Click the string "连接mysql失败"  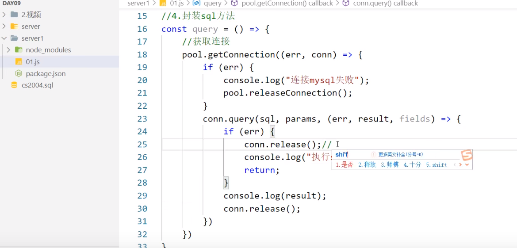pos(322,80)
